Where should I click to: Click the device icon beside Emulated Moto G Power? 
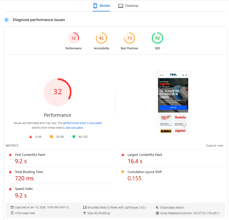85,207
